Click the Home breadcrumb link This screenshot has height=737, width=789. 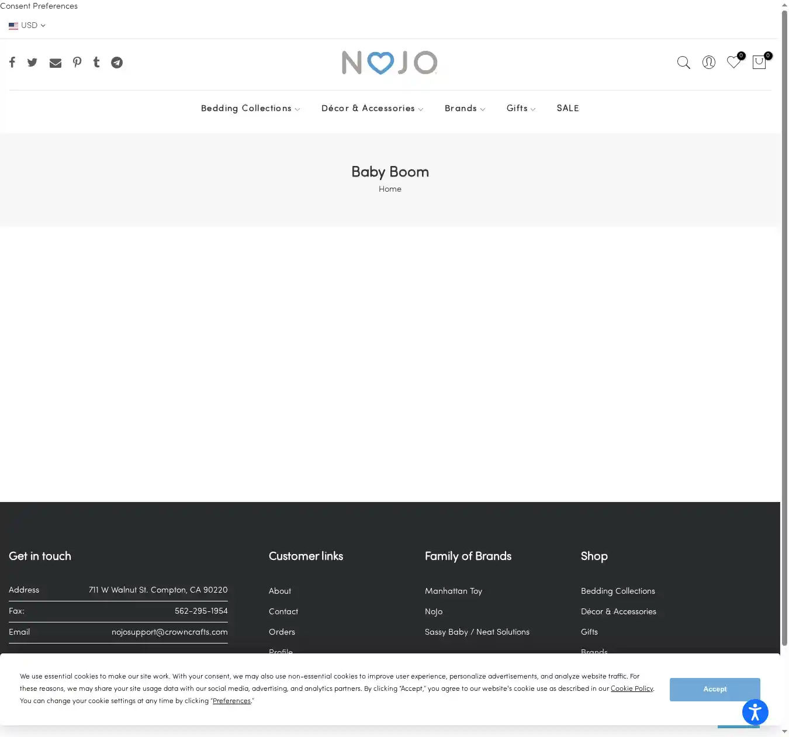390,189
